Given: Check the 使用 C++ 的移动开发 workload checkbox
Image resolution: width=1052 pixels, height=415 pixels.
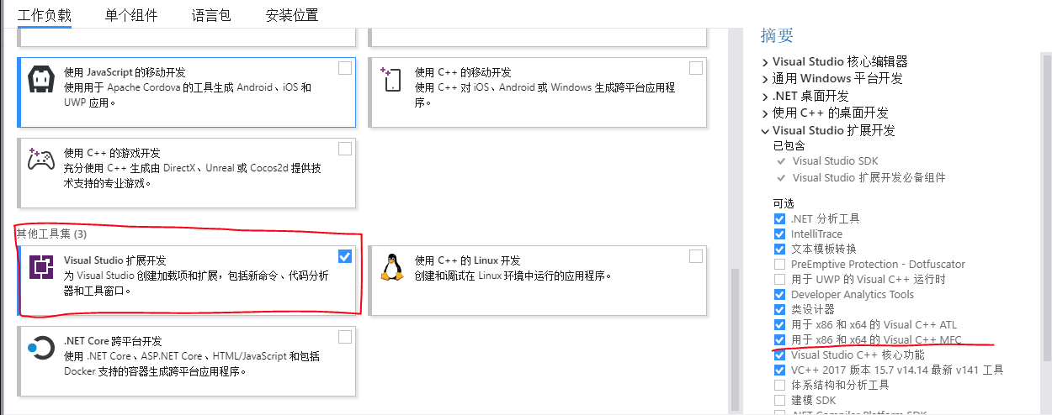Looking at the screenshot, I should coord(695,68).
